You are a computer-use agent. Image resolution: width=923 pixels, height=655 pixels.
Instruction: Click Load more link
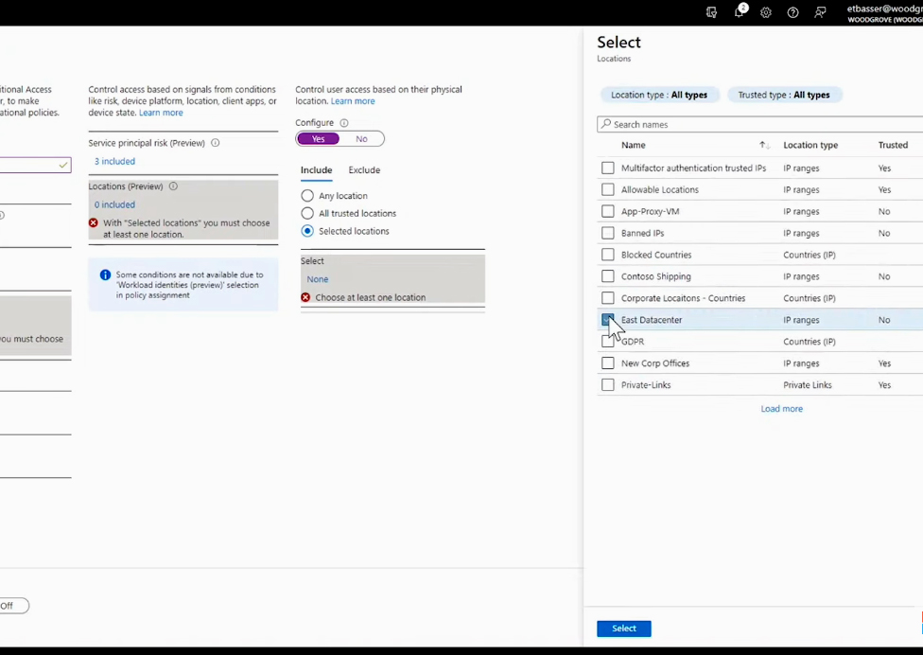click(782, 408)
